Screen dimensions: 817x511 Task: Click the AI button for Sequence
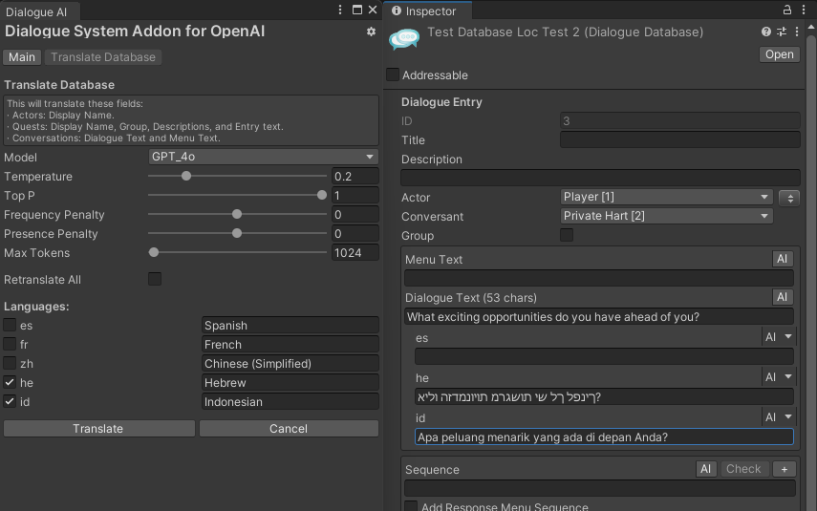pyautogui.click(x=706, y=469)
